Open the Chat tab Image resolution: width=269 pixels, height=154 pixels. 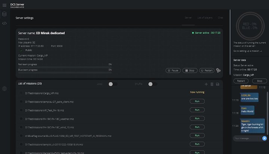[220, 18]
